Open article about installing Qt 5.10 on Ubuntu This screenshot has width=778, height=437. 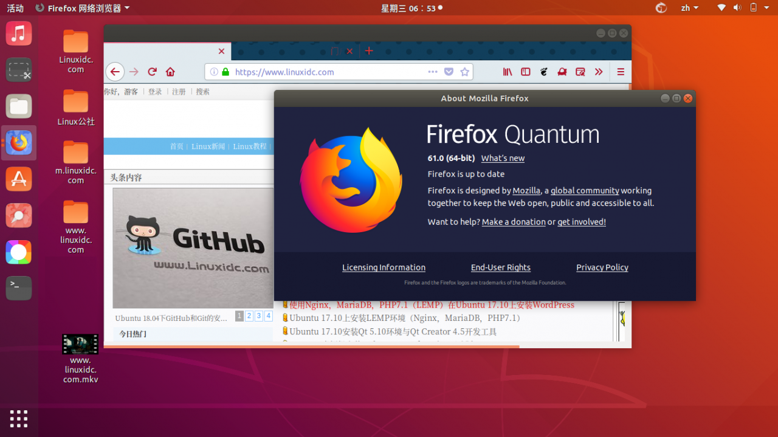[393, 331]
